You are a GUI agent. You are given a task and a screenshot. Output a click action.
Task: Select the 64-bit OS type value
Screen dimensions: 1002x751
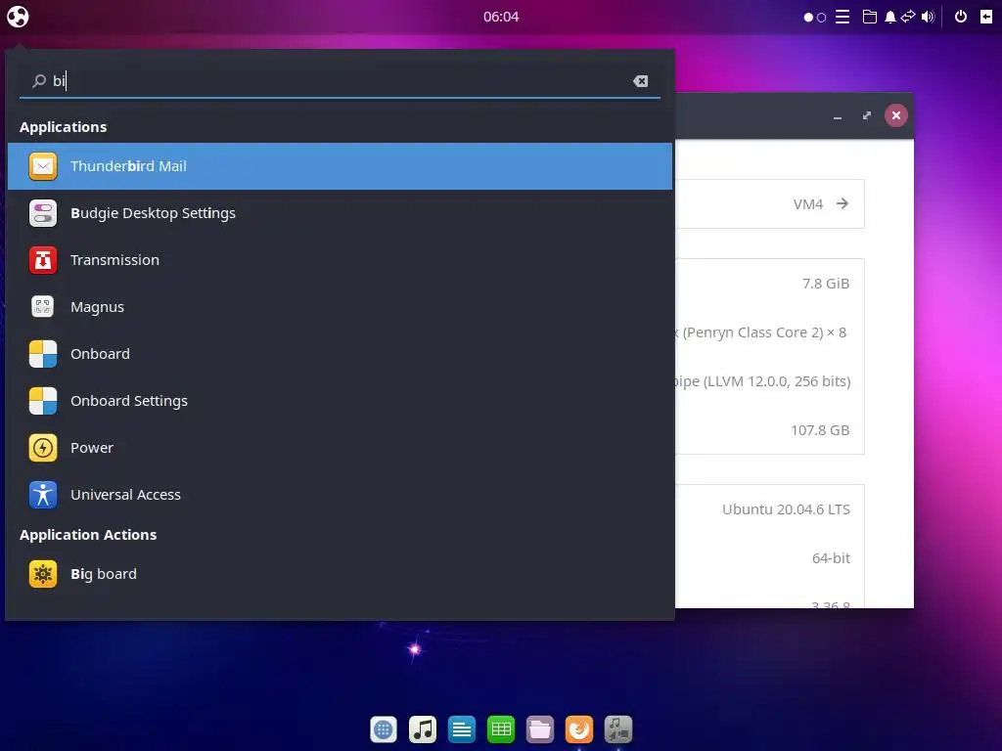click(x=831, y=558)
